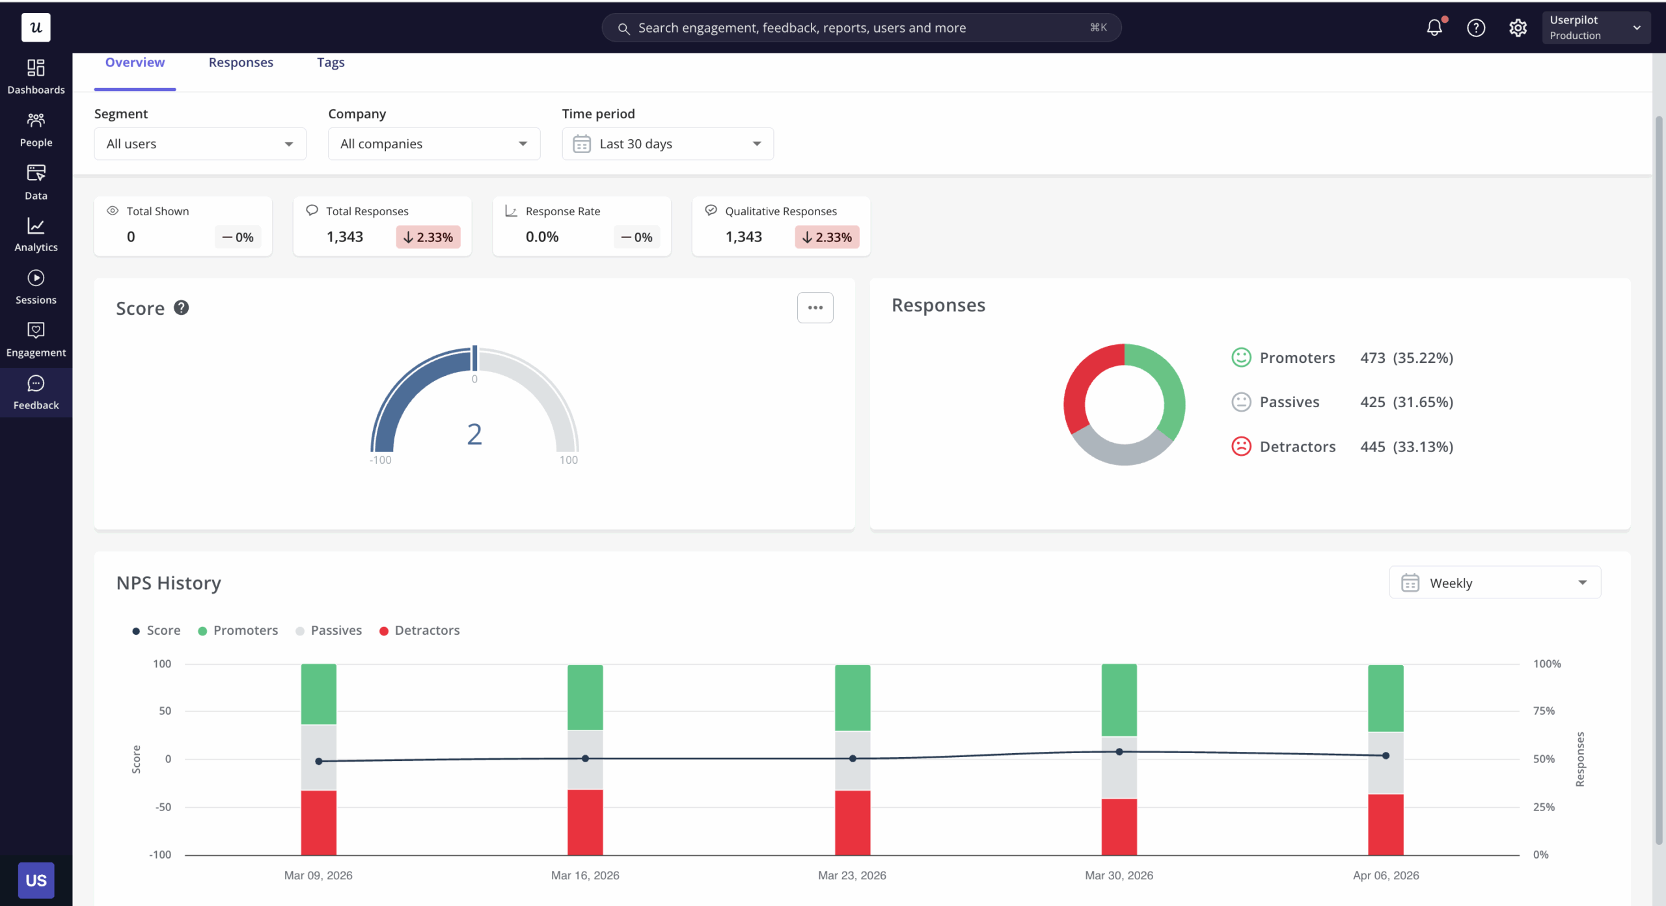Click the Response Rate 0% change badge
Image resolution: width=1666 pixels, height=906 pixels.
(636, 237)
